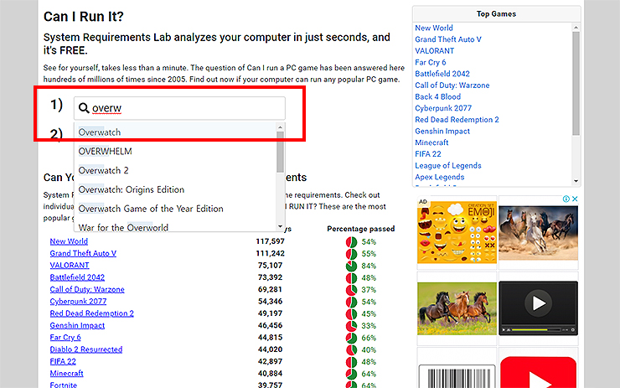The width and height of the screenshot is (620, 388).
Task: Open 'FIFA 22' link in the table
Action: (63, 361)
